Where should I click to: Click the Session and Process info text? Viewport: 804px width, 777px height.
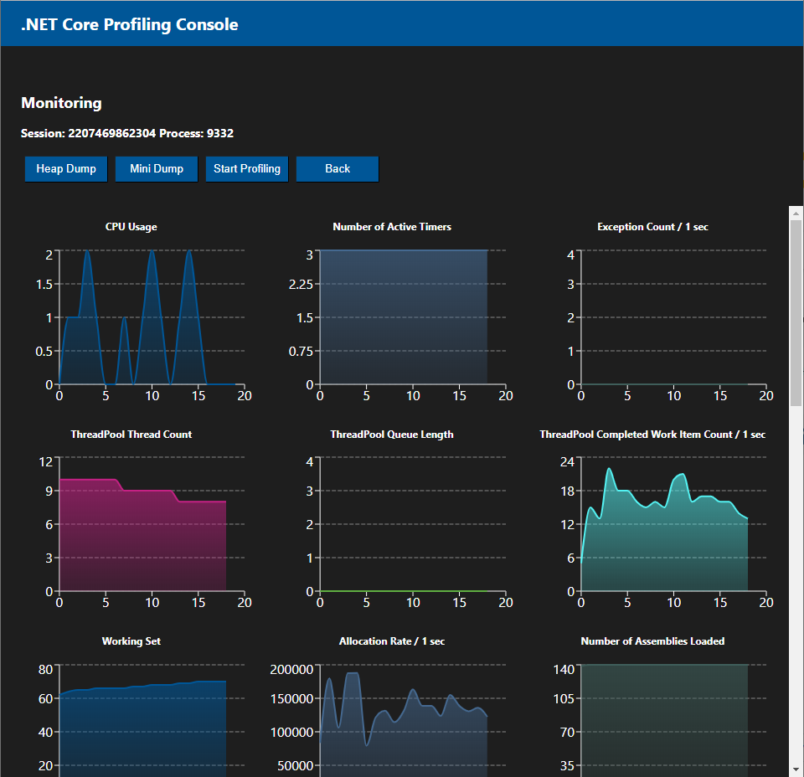(127, 134)
